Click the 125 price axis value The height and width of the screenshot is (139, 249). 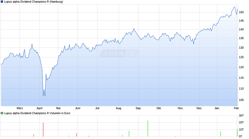click(x=241, y=57)
